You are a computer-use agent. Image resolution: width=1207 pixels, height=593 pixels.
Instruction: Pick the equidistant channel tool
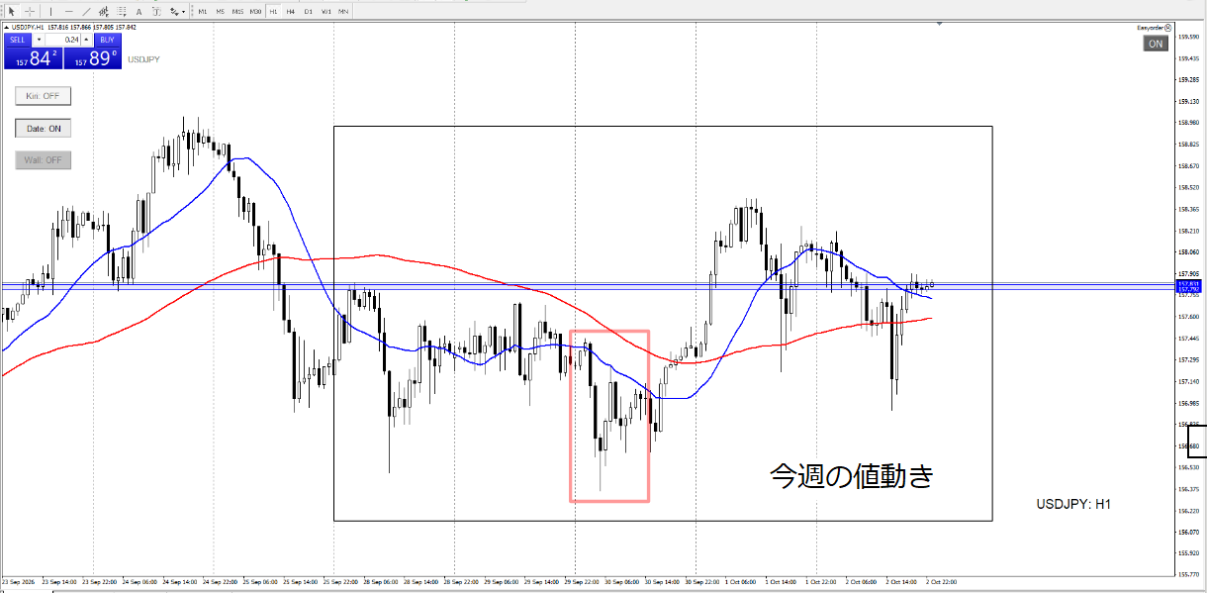103,12
